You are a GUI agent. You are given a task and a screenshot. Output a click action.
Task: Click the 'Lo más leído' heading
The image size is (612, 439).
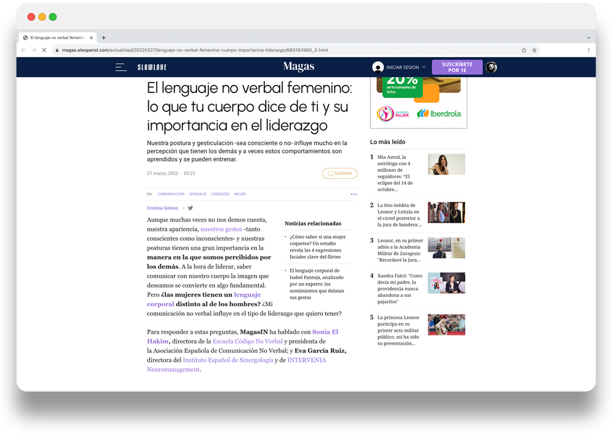tap(387, 142)
